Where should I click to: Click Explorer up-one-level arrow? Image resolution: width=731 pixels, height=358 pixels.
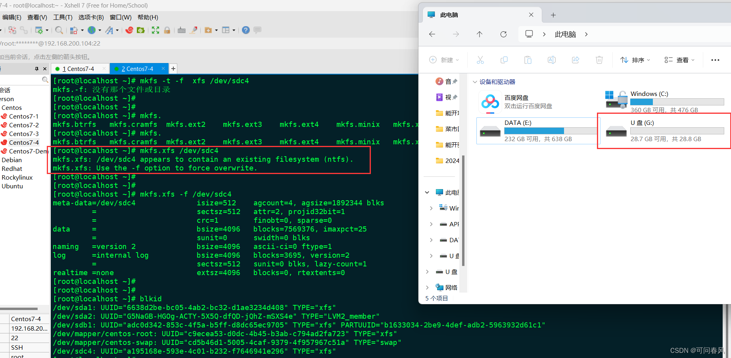point(480,34)
